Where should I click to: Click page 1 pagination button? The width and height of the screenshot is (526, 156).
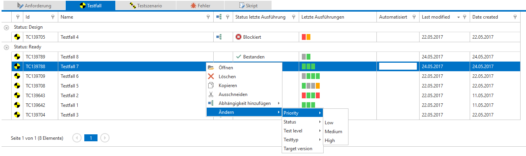click(91, 138)
